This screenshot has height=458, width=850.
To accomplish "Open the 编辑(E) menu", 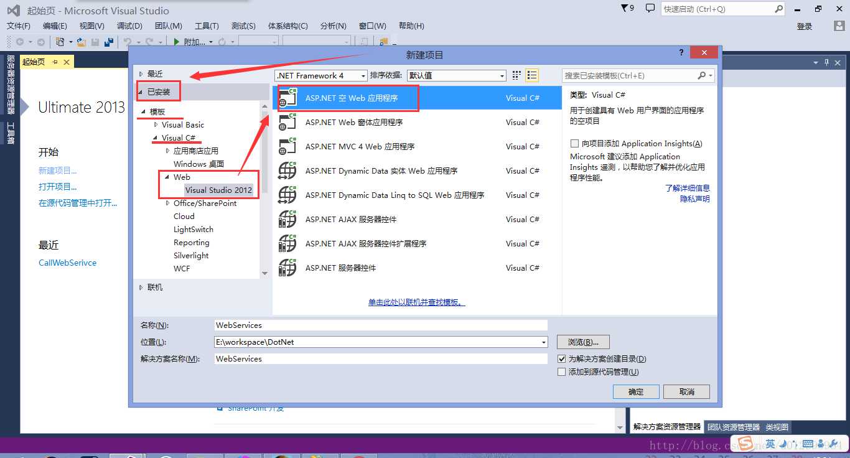I will [55, 26].
